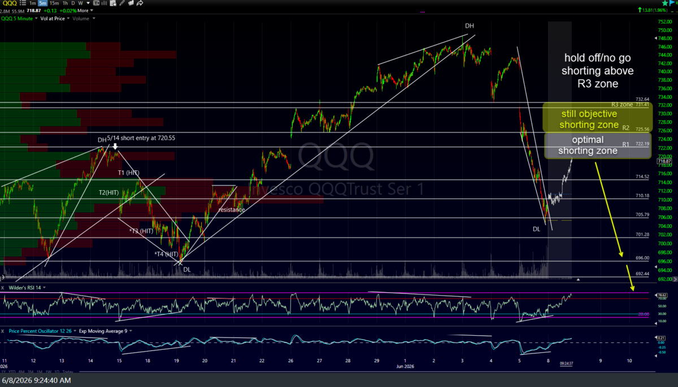Select the 1m timeframe
The image size is (678, 387).
coord(32,3)
